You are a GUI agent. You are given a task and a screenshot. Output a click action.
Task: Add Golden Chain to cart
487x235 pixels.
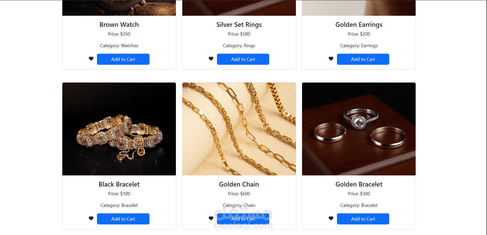(243, 219)
